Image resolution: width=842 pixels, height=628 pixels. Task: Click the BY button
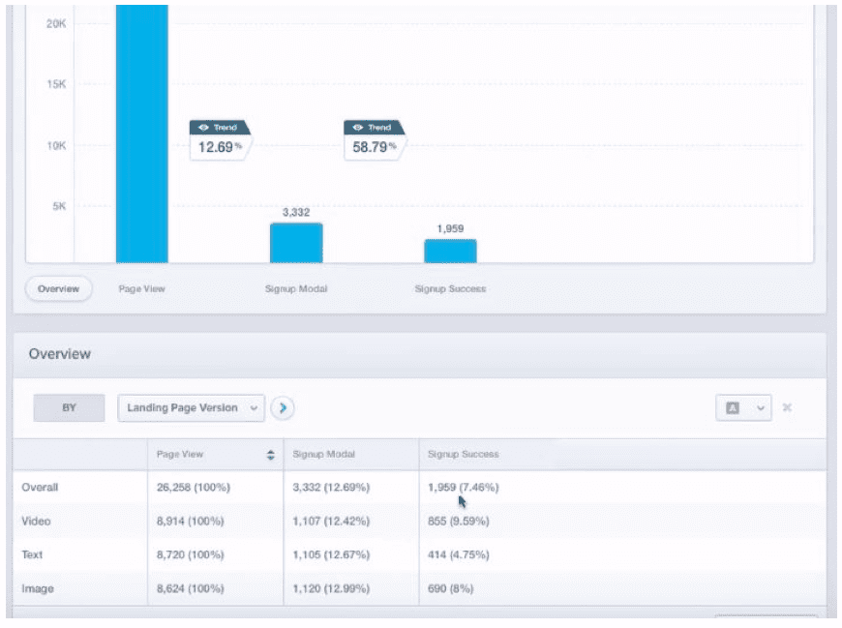[69, 408]
